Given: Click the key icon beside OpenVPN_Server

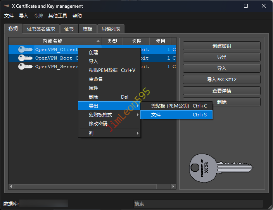Looking at the screenshot, I should 26,67.
